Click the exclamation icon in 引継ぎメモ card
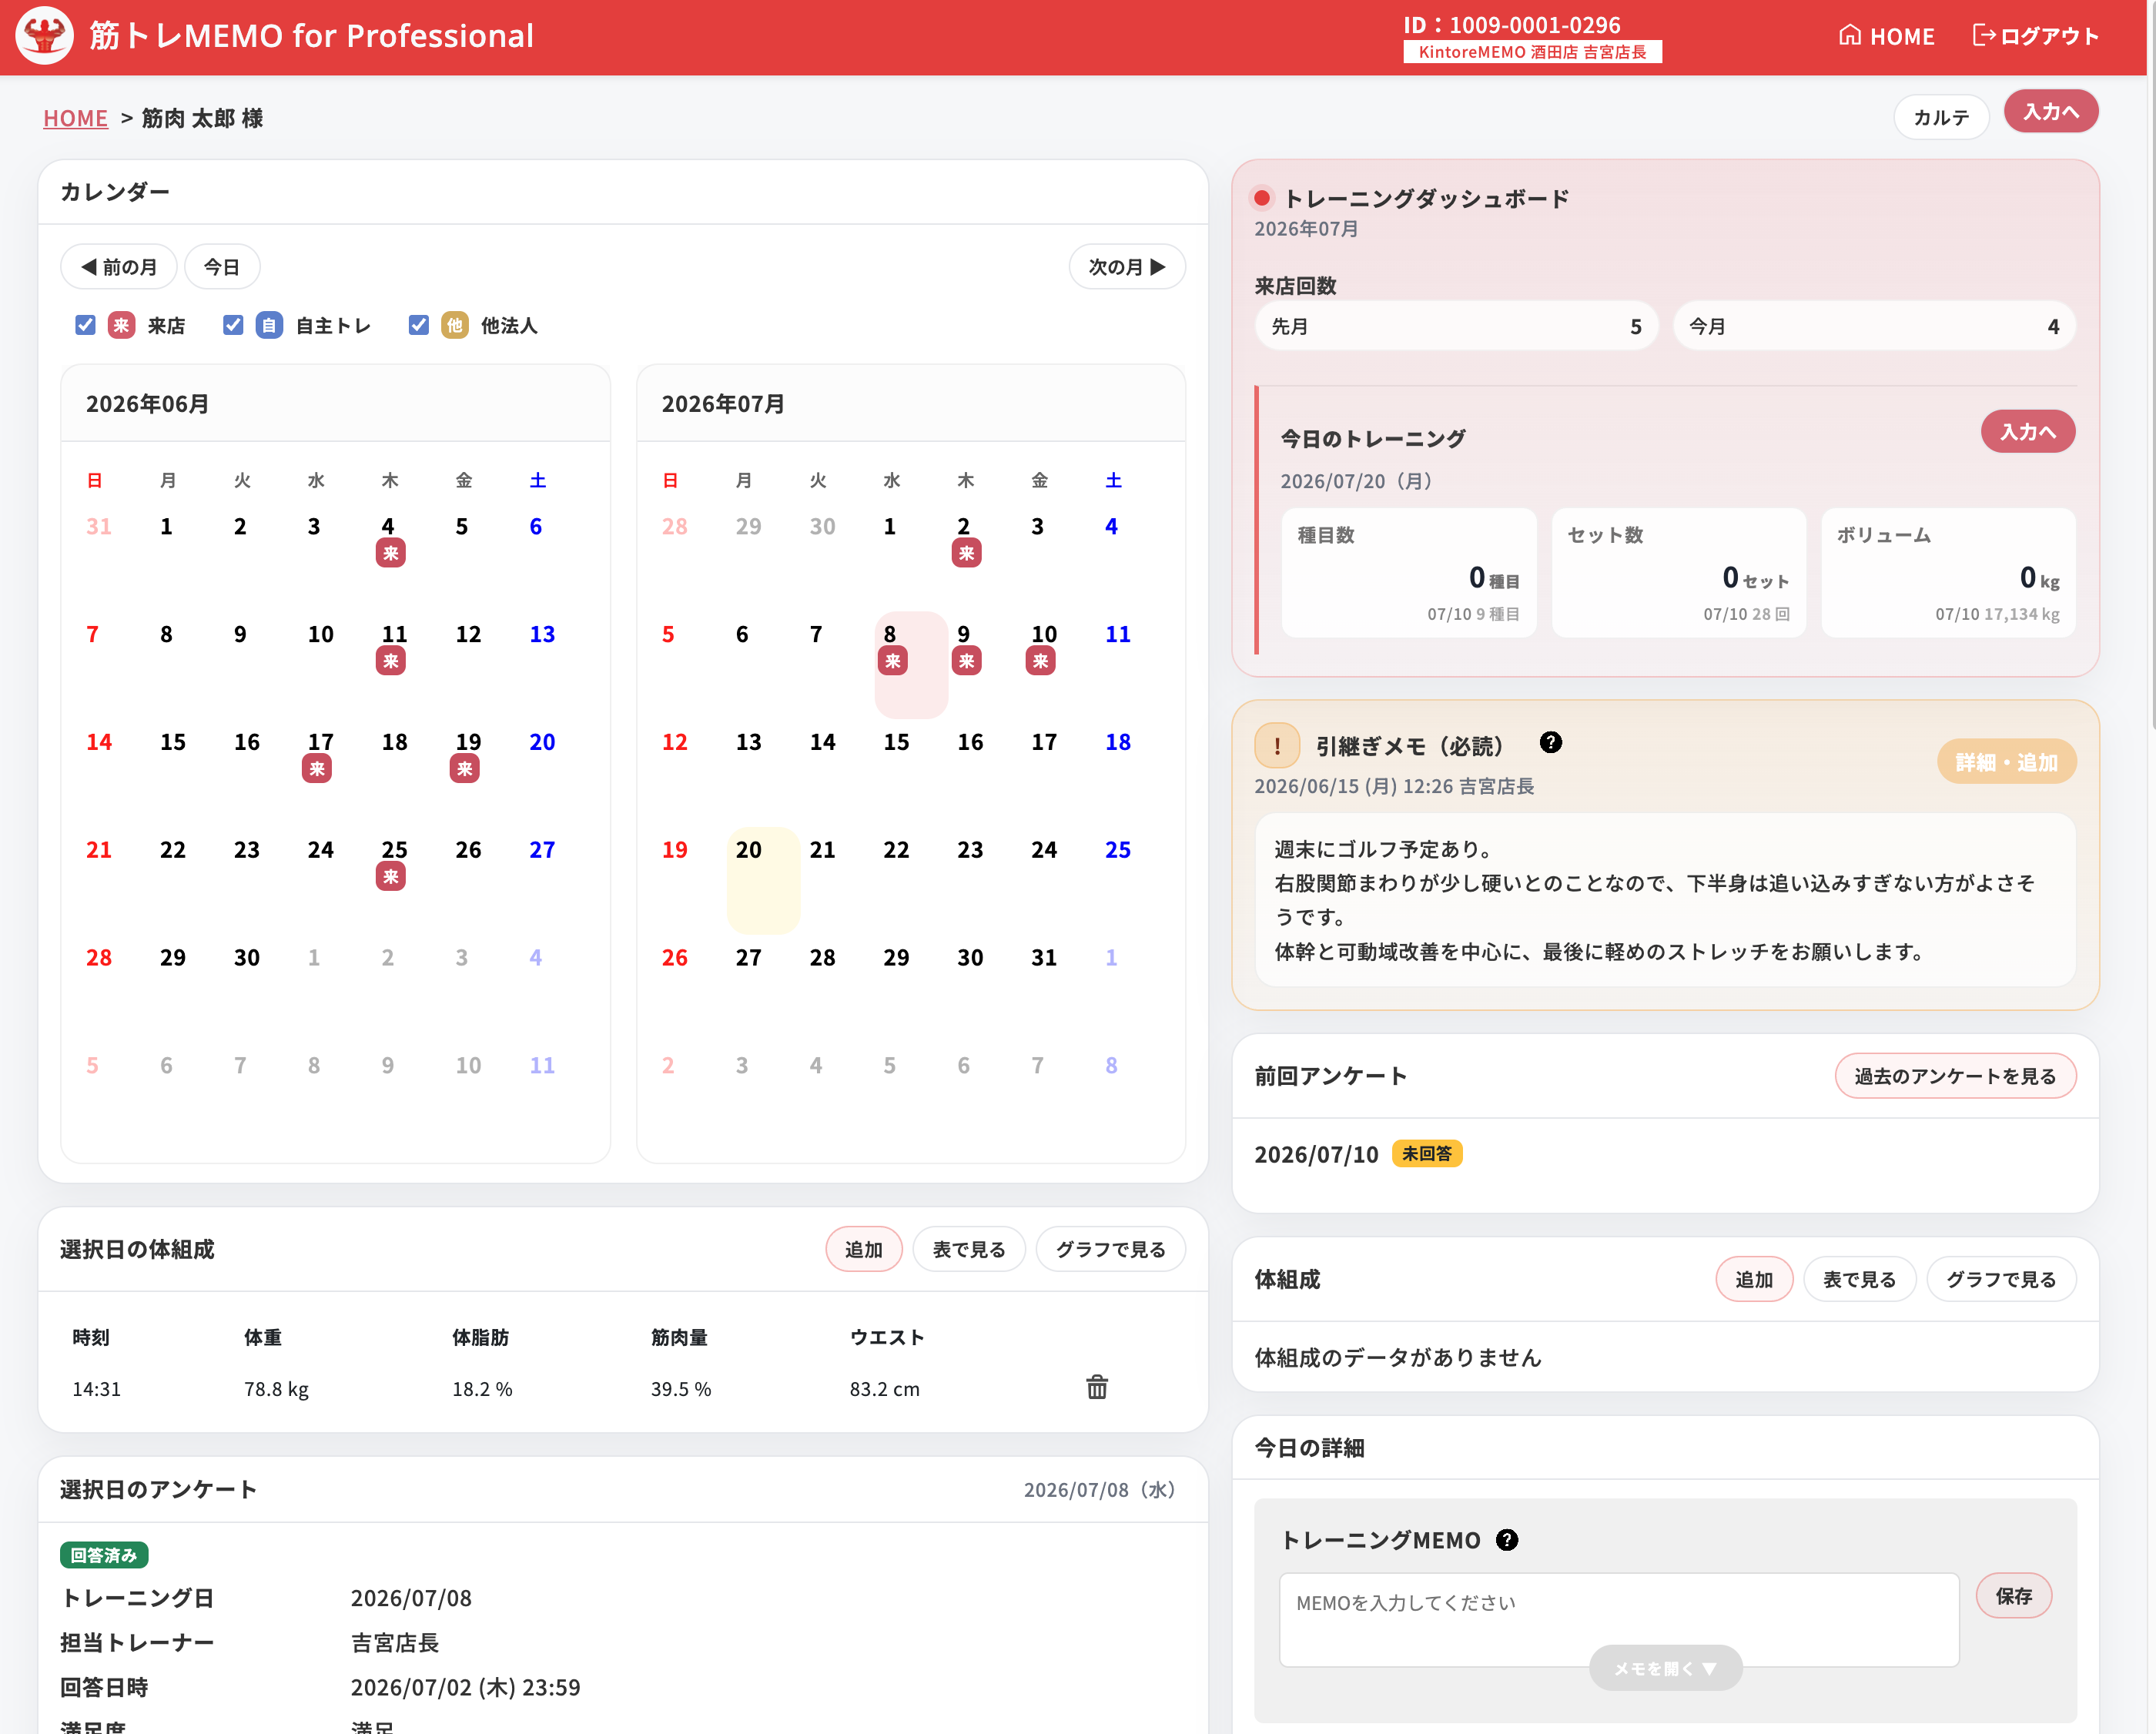Viewport: 2156px width, 1734px height. coord(1277,746)
